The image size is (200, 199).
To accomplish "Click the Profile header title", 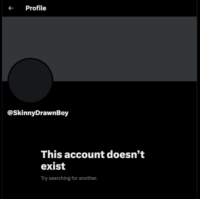I will (36, 8).
